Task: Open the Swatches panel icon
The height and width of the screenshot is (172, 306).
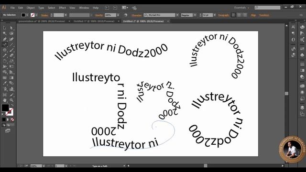Action: 302,49
